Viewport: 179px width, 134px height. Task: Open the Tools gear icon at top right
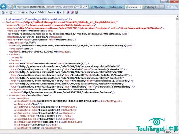176,7
